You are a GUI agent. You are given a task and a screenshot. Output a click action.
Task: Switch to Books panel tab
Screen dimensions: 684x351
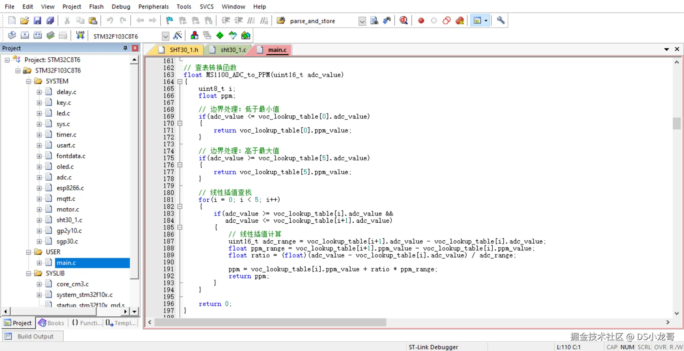point(51,323)
